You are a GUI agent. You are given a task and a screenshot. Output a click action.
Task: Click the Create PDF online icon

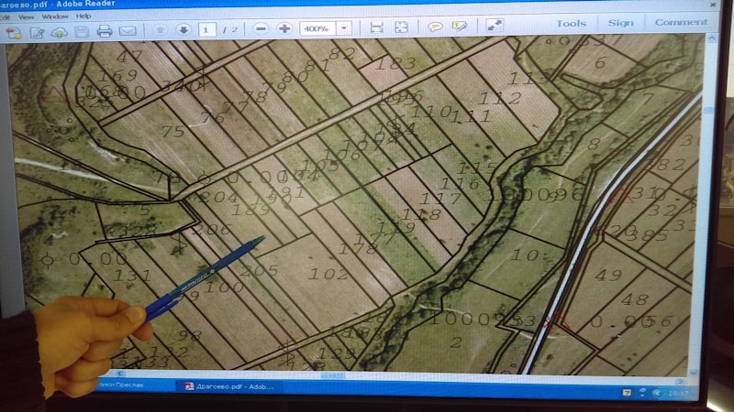[14, 33]
